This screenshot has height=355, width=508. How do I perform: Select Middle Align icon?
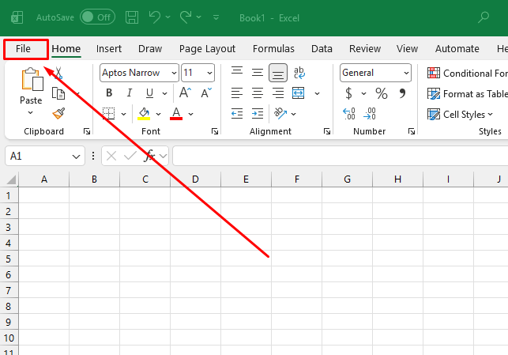(x=258, y=72)
